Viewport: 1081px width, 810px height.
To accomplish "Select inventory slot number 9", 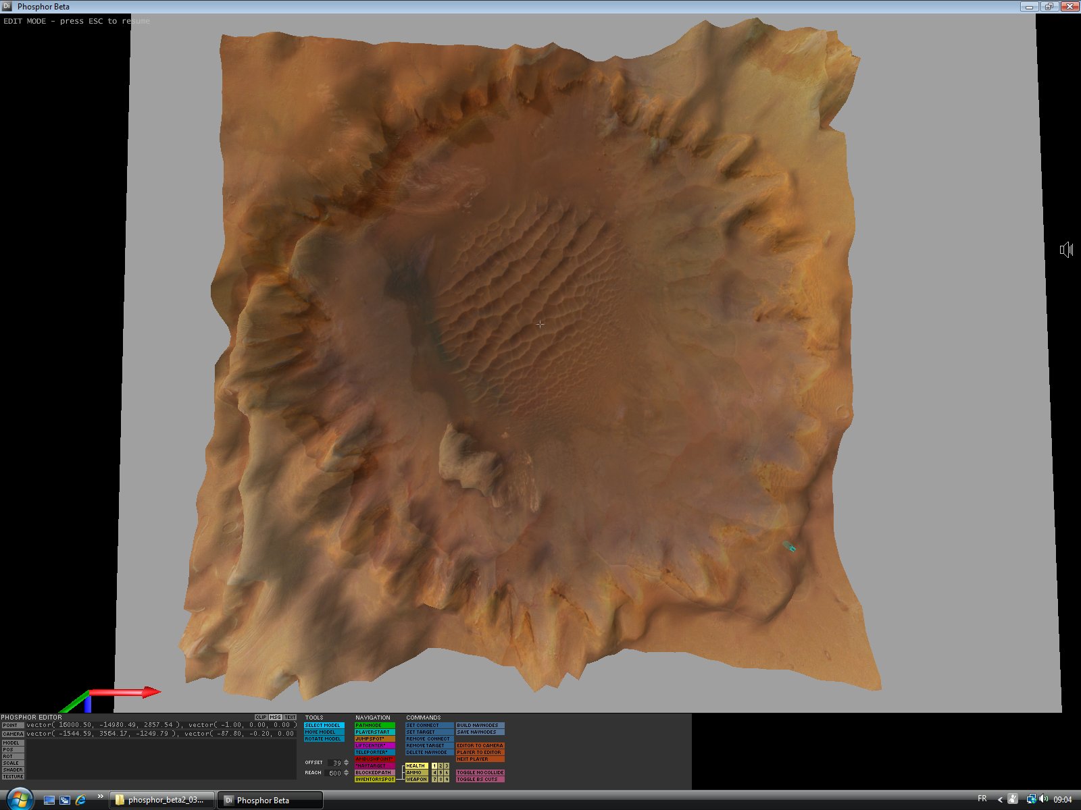I will pos(447,779).
